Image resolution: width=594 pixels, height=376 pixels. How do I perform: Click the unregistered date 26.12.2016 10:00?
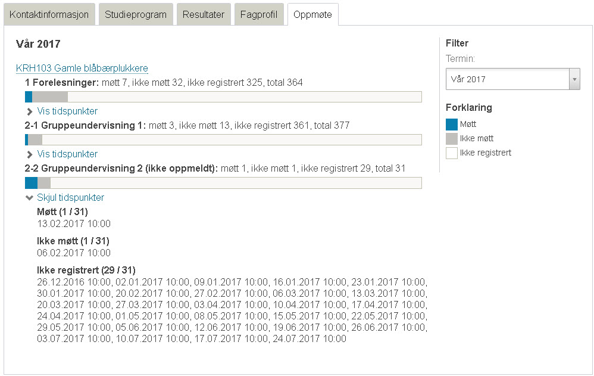click(x=74, y=282)
